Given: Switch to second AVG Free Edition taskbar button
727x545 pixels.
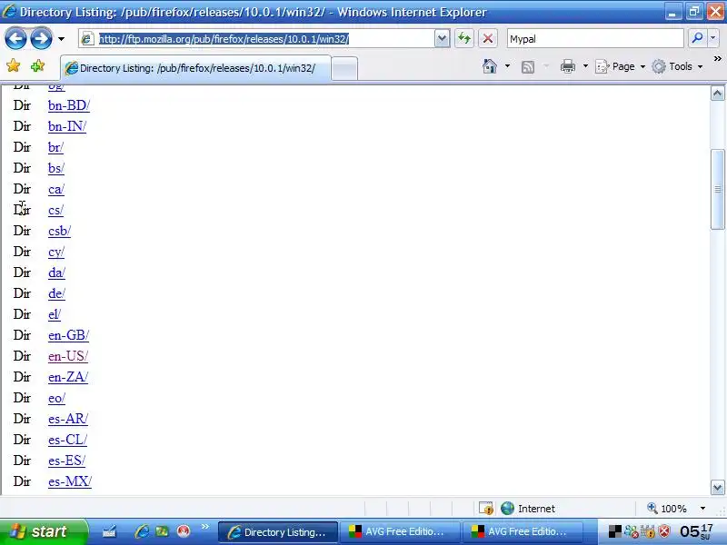Looking at the screenshot, I should pyautogui.click(x=522, y=532).
